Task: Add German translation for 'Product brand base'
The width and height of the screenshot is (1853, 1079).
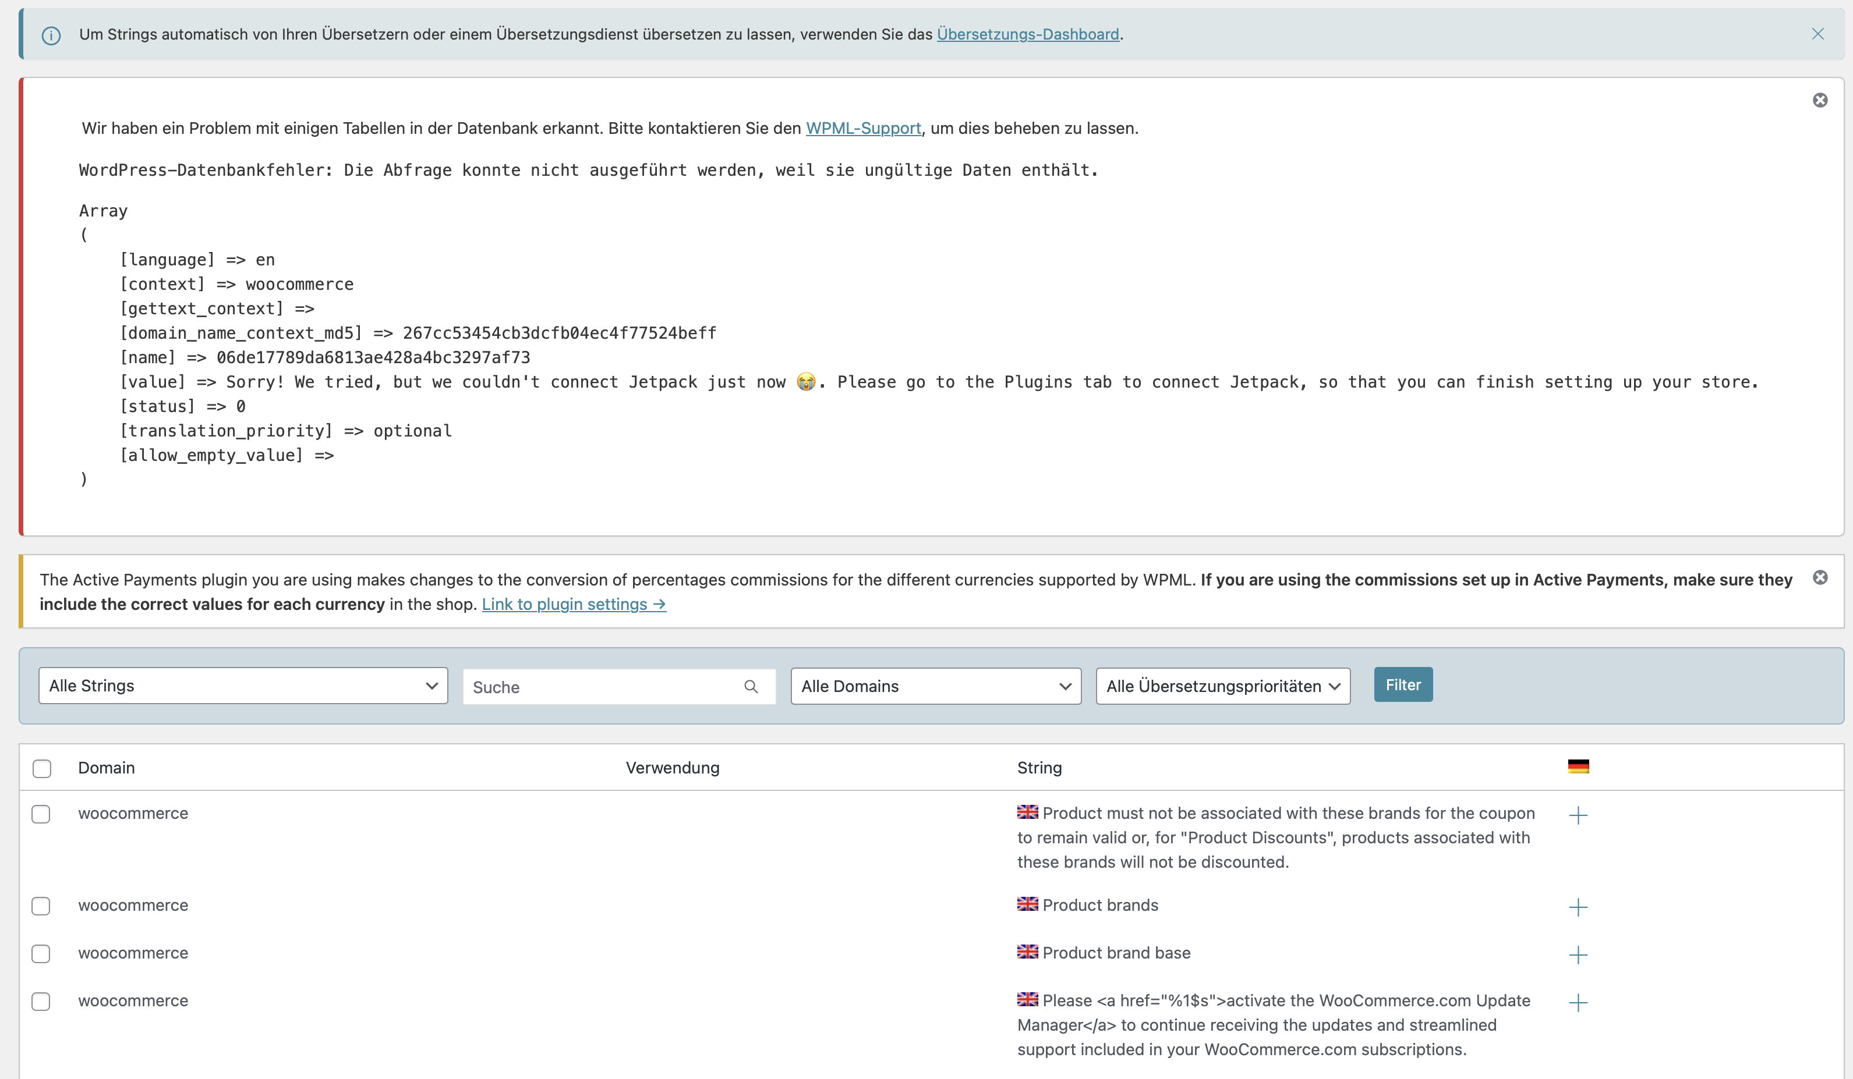Action: [1578, 955]
